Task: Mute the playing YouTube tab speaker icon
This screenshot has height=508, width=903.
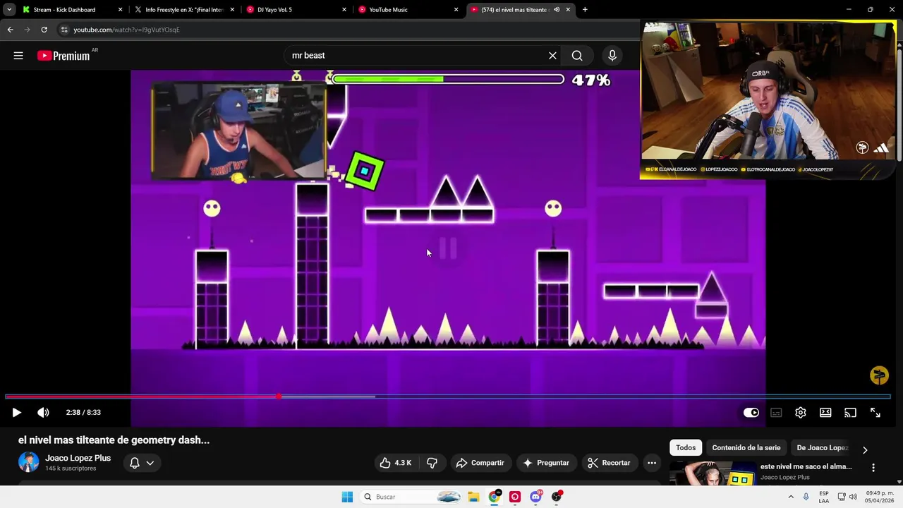Action: point(557,10)
